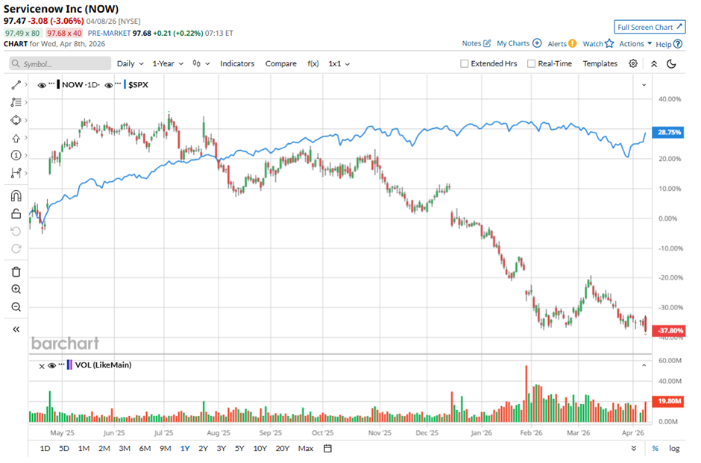Open NOW series options ellipsis
This screenshot has width=701, height=463.
(52, 84)
